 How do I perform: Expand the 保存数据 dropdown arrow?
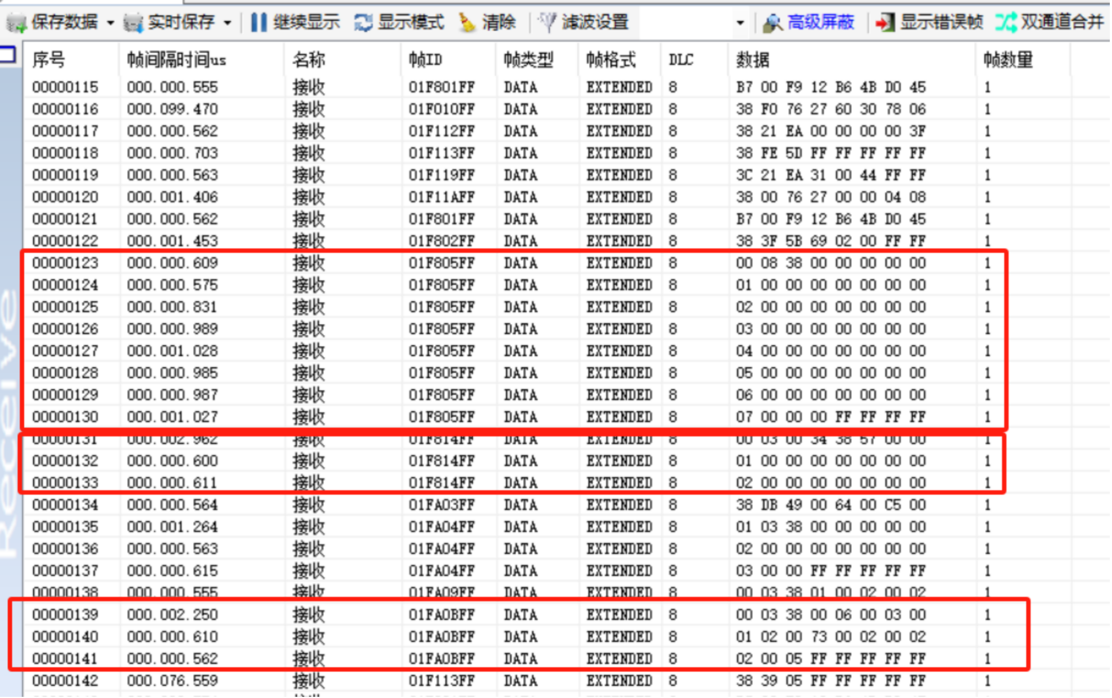tap(111, 23)
